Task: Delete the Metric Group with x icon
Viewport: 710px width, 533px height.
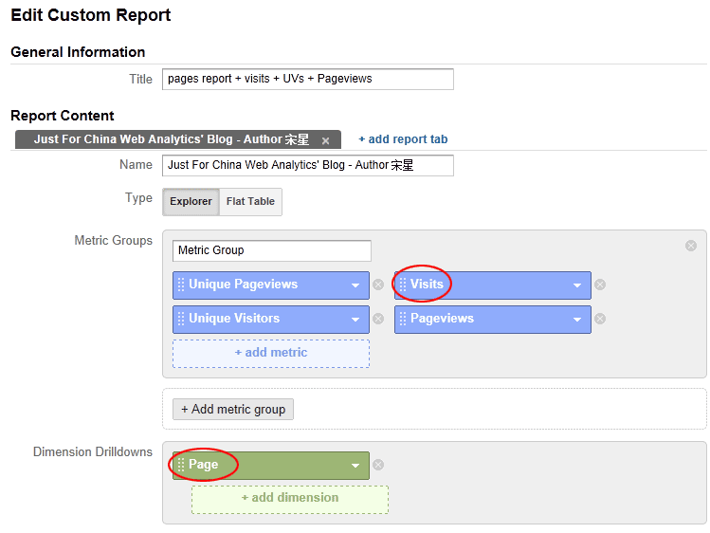Action: (691, 246)
